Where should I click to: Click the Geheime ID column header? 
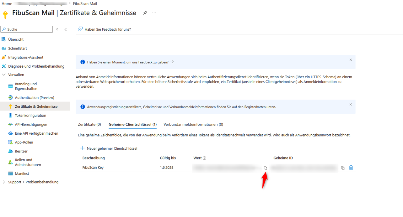283,158
